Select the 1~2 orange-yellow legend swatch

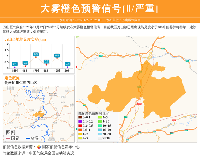coord(80,134)
